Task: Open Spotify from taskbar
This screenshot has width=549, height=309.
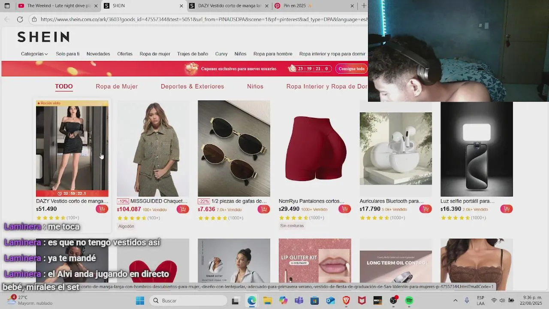Action: pos(409,300)
